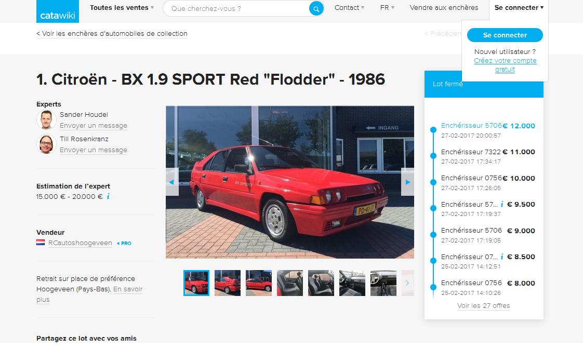Click the blue Se connecter button
The height and width of the screenshot is (363, 583).
(505, 35)
